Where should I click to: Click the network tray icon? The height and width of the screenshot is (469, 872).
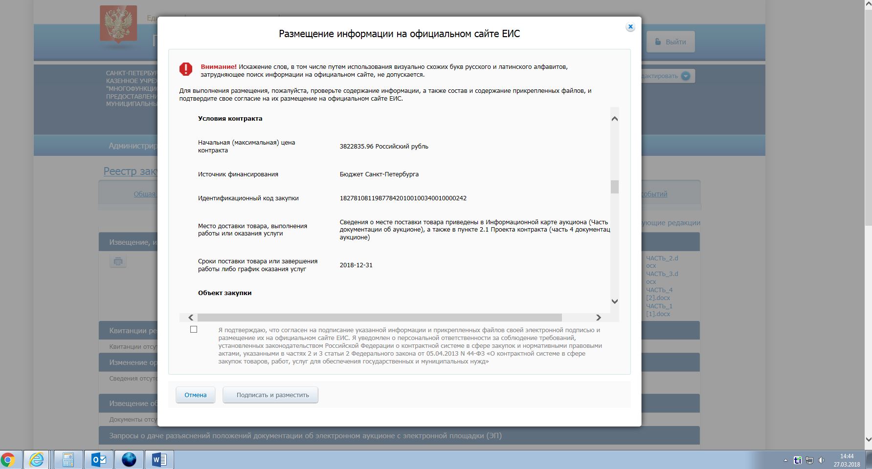pos(810,460)
